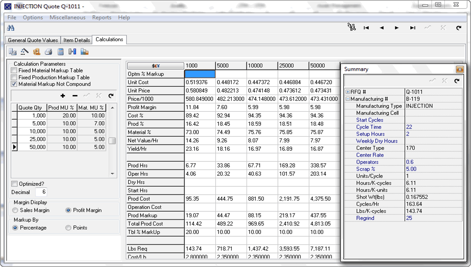Close the Summary panel
The image size is (471, 267).
[x=460, y=69]
